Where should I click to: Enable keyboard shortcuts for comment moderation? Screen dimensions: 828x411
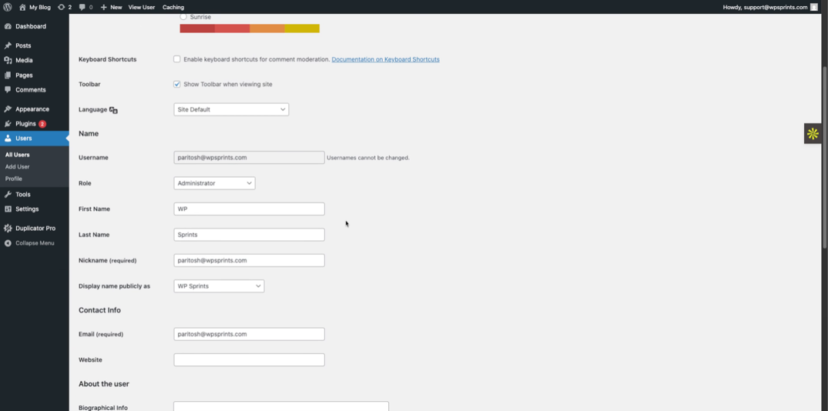177,59
